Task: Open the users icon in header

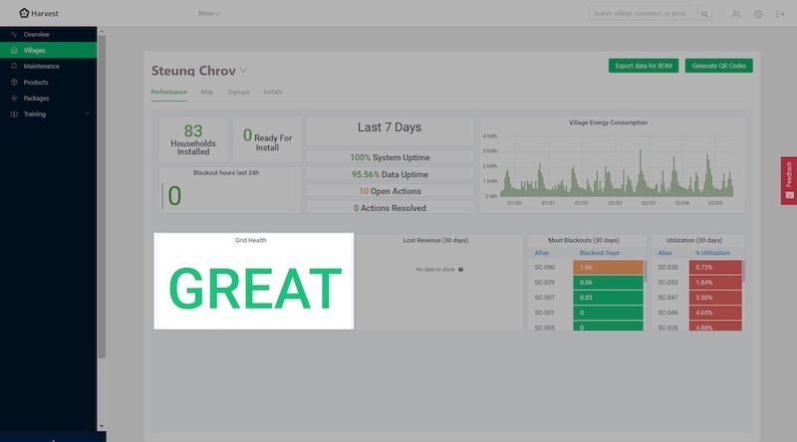Action: [x=735, y=14]
